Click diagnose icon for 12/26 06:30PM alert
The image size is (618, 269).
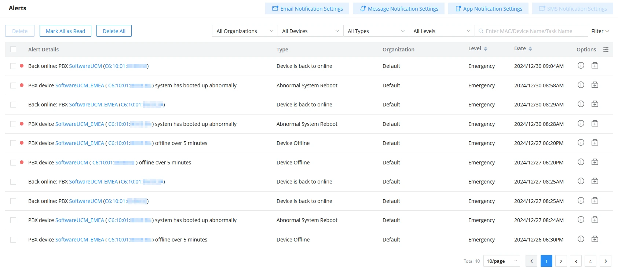click(595, 239)
